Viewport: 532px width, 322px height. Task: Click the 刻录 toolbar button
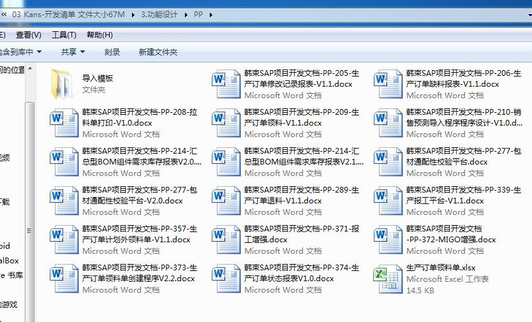pyautogui.click(x=112, y=52)
